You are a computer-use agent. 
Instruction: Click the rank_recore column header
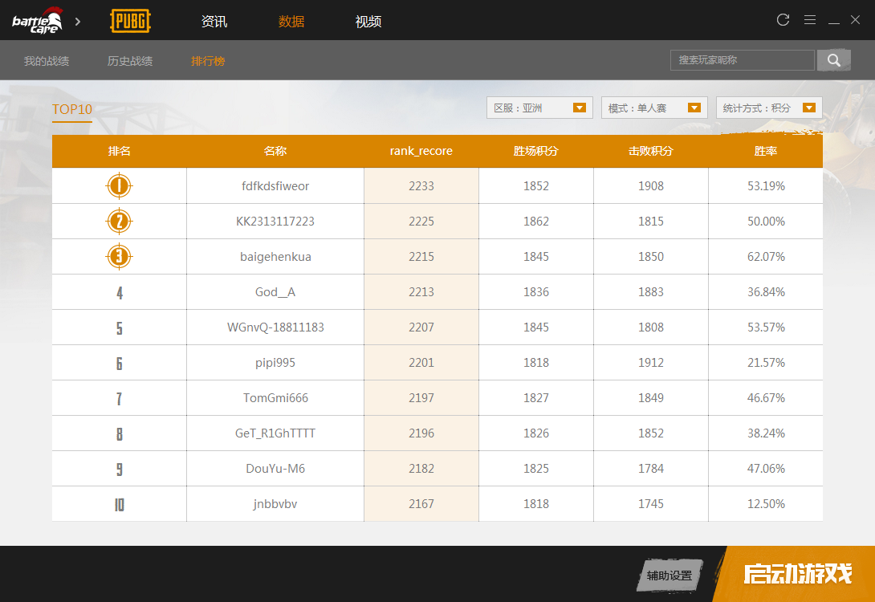click(421, 151)
